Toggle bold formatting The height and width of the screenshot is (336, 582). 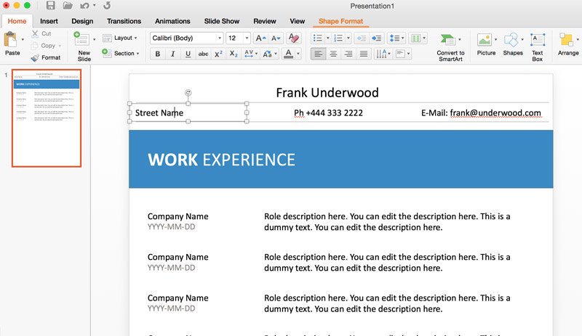pyautogui.click(x=157, y=54)
